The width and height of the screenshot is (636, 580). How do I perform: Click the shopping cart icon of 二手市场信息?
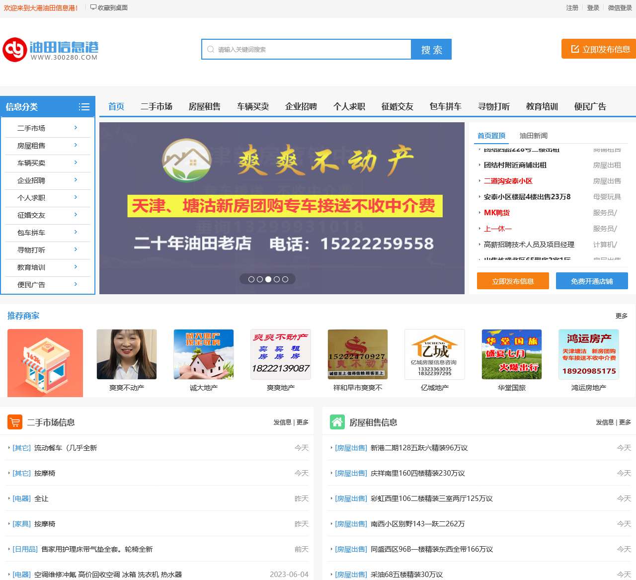[15, 422]
